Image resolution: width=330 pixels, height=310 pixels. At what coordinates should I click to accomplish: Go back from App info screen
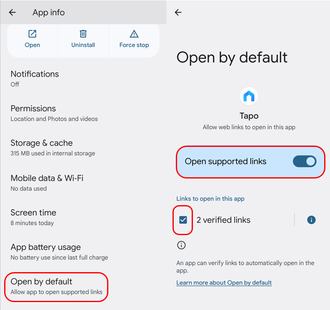[12, 12]
